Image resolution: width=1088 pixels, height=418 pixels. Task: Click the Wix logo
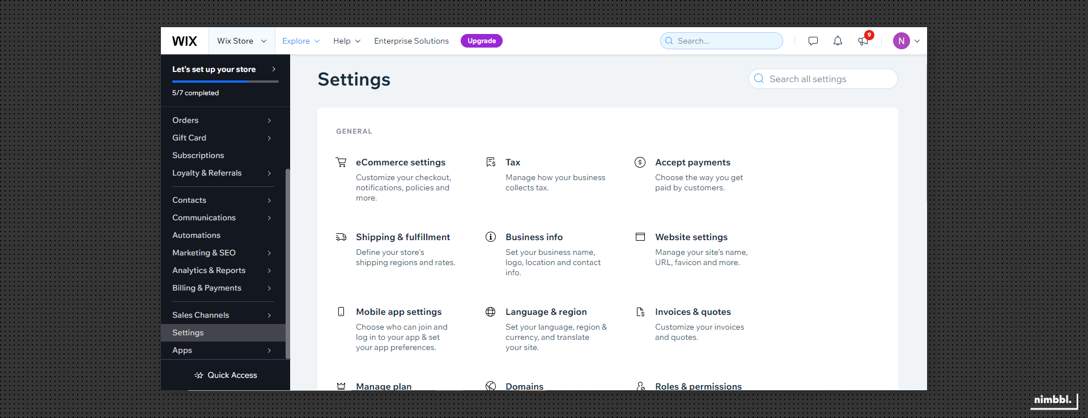point(185,41)
